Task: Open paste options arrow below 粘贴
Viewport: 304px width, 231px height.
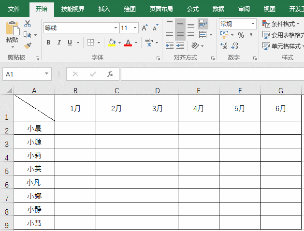Action: click(x=13, y=47)
